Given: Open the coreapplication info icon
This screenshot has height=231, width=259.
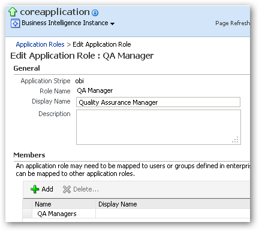Looking at the screenshot, I should (95, 13).
